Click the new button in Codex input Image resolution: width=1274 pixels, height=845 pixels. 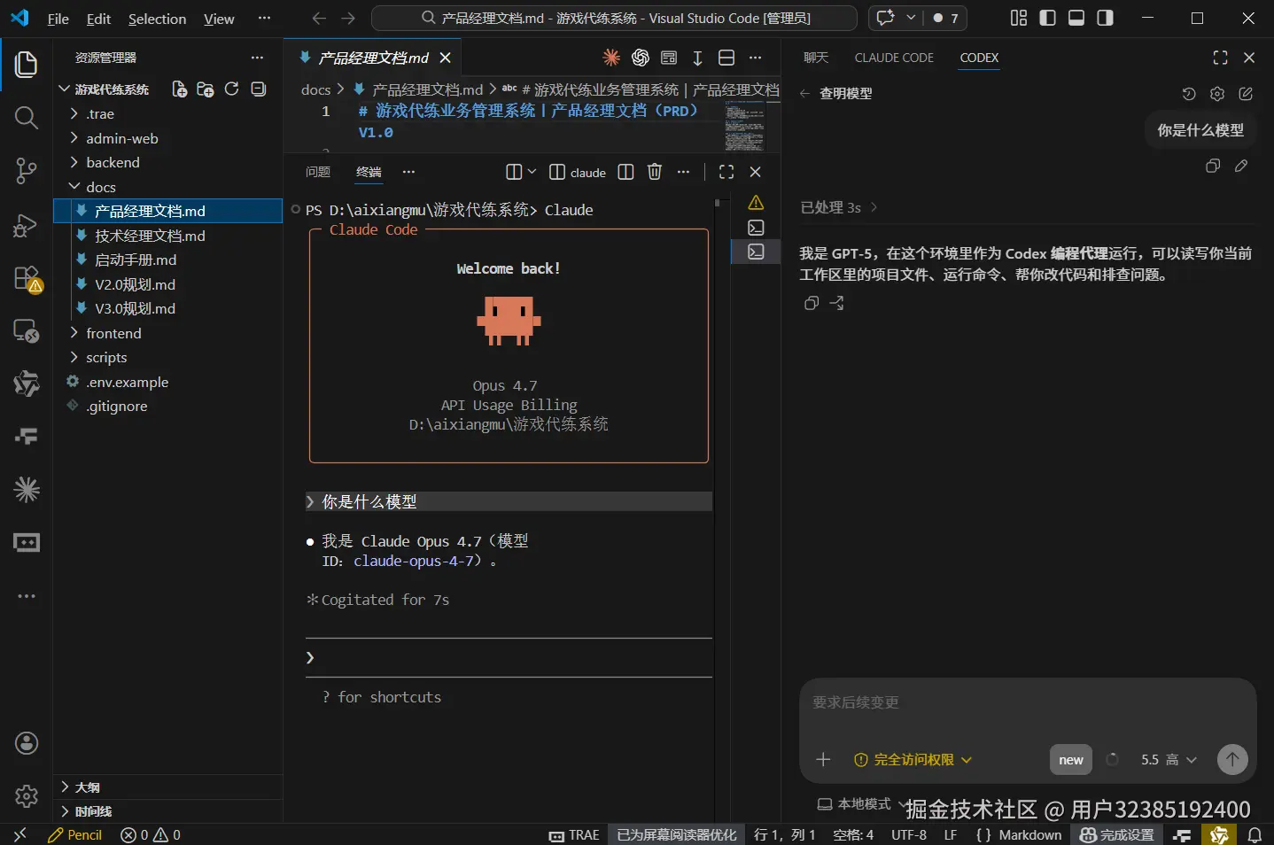[x=1070, y=760]
